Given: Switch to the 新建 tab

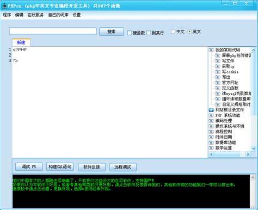Looking at the screenshot, I should (x=21, y=42).
